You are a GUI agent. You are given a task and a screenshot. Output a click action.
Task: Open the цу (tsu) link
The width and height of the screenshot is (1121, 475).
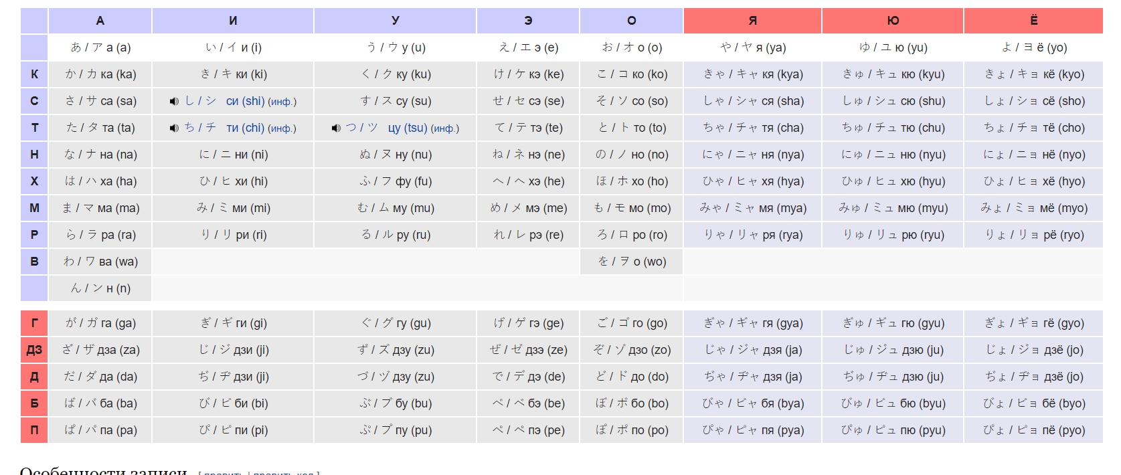click(408, 128)
